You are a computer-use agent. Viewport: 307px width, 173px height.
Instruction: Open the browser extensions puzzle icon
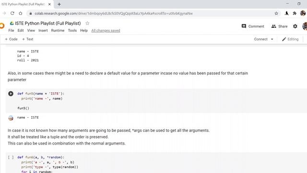[295, 13]
